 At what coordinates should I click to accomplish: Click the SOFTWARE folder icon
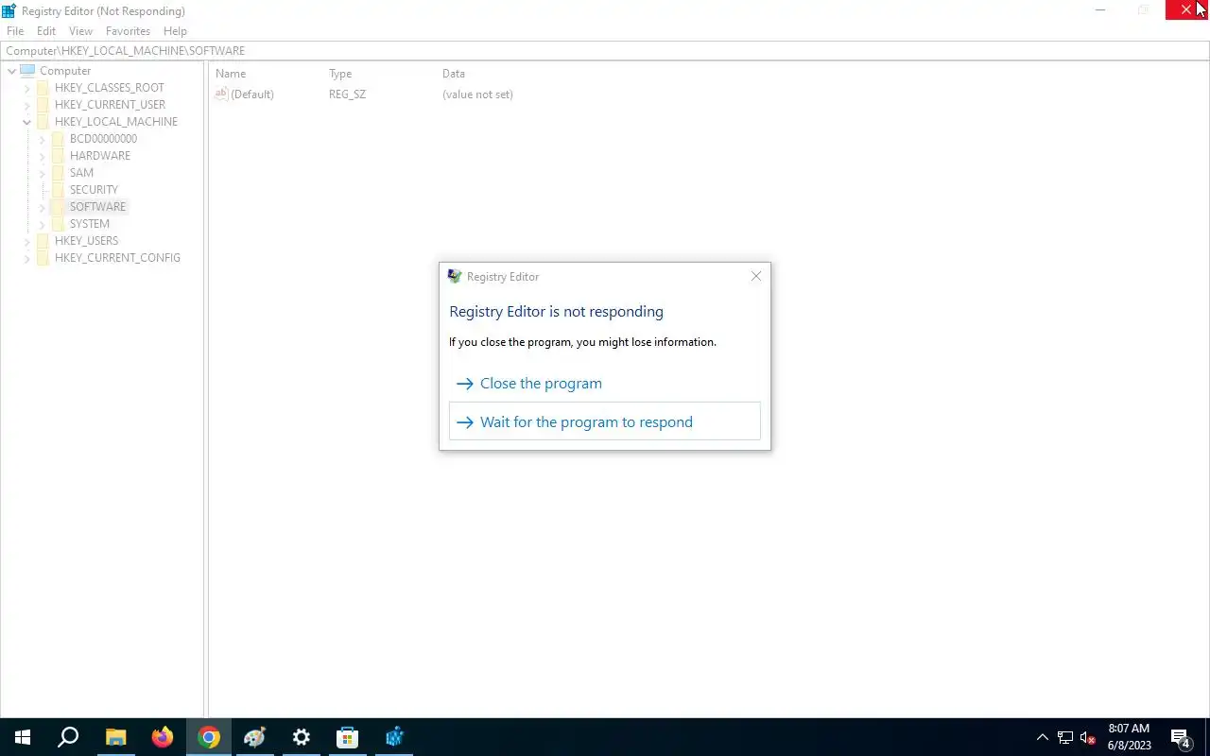click(x=58, y=207)
